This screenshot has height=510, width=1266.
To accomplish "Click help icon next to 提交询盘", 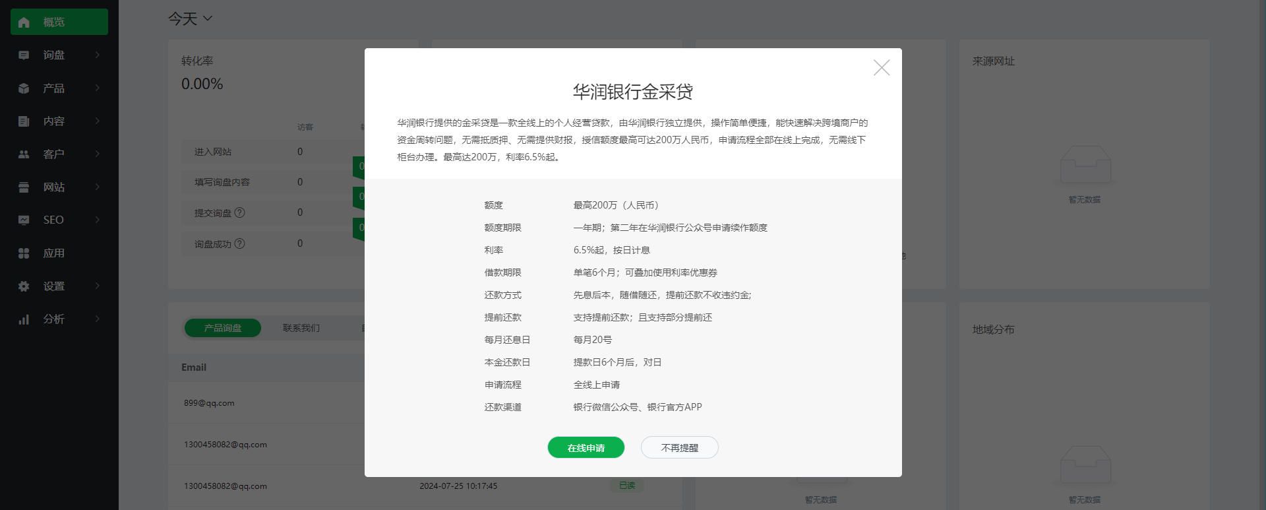I will [x=240, y=212].
